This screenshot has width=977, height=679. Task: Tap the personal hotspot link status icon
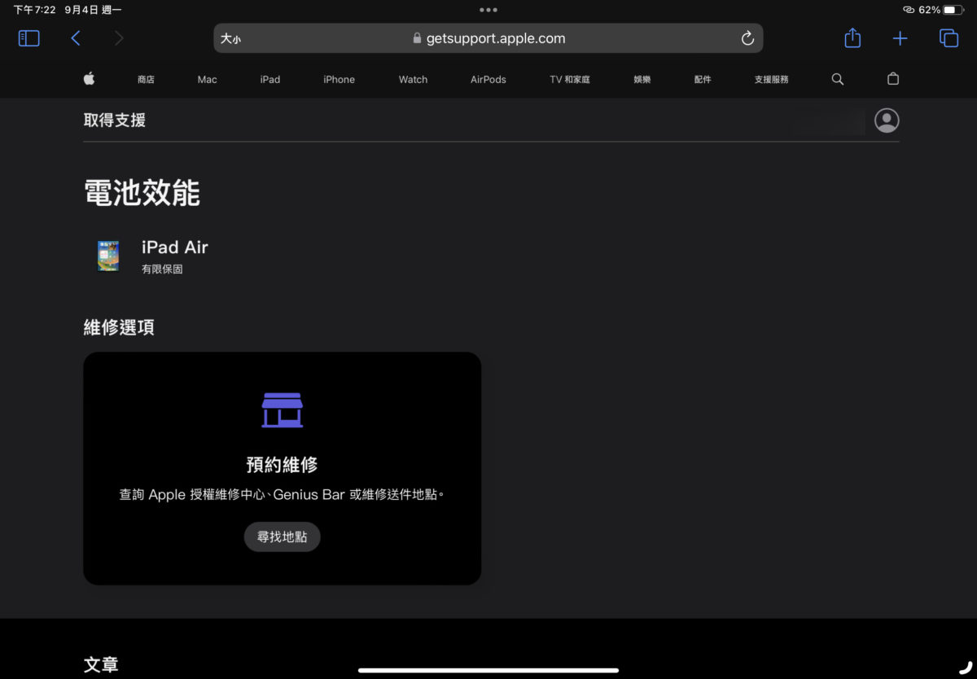click(x=909, y=10)
